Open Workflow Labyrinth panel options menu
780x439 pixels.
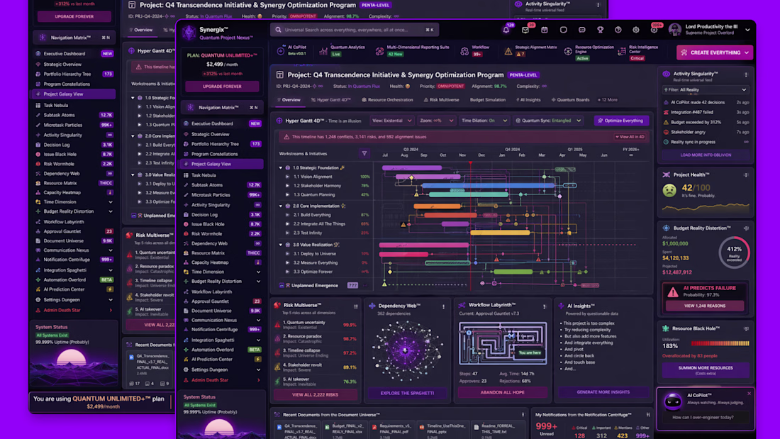point(544,306)
